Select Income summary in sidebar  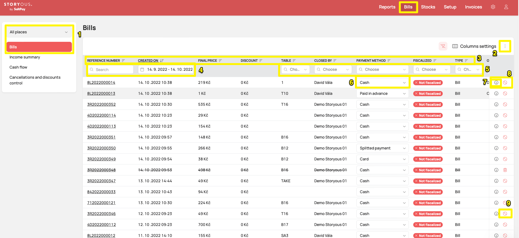[x=25, y=57]
